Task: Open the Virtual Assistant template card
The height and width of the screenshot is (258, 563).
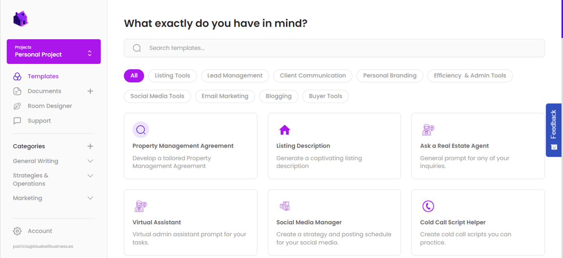Action: [x=190, y=223]
